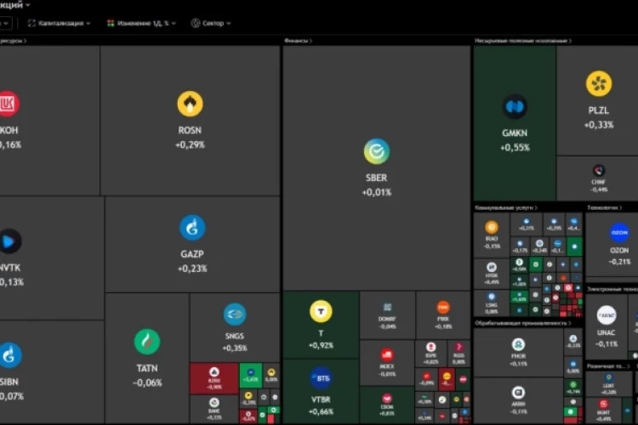Open the ROSN Rosneft flame logo
This screenshot has width=638, height=425.
[190, 104]
